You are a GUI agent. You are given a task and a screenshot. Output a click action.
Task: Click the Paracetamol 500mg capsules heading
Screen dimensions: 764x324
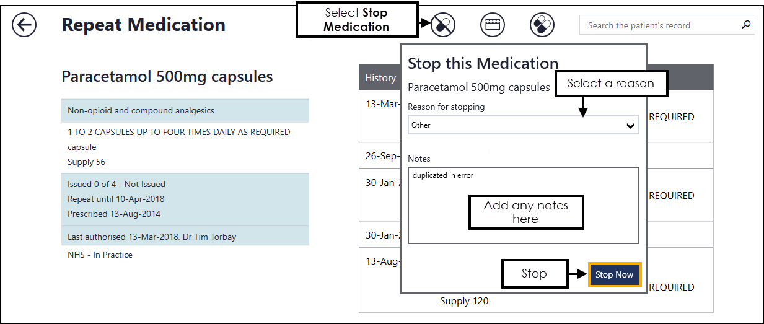click(167, 77)
